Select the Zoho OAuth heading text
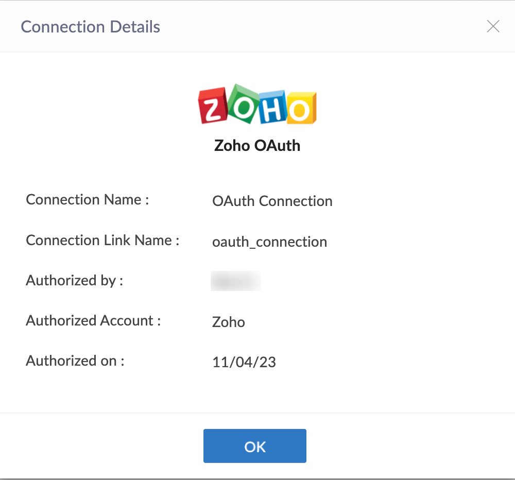This screenshot has height=480, width=515. (257, 146)
